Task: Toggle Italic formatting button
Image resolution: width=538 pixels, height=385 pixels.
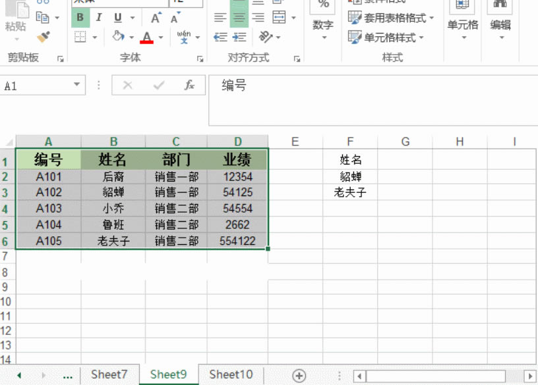Action: click(x=99, y=18)
